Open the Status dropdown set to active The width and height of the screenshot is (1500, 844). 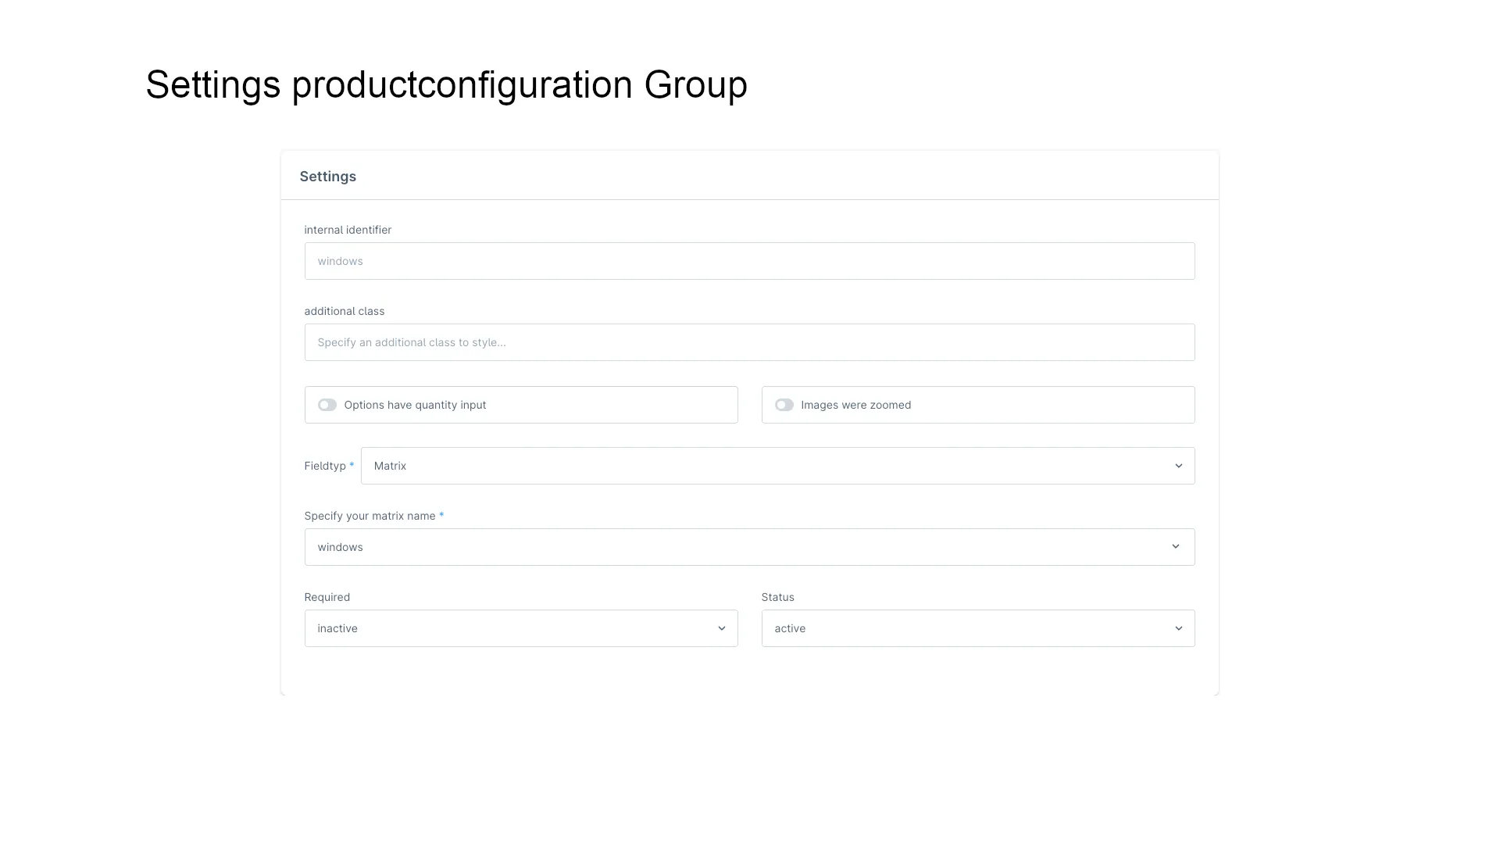977,628
